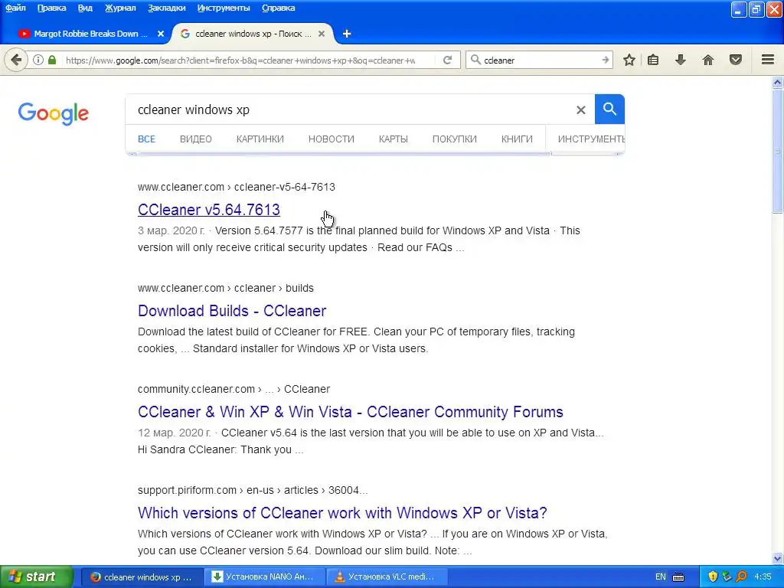Click URL www.ccleaner.com › ccleaner-v5-64-7613
The image size is (784, 588).
click(237, 187)
